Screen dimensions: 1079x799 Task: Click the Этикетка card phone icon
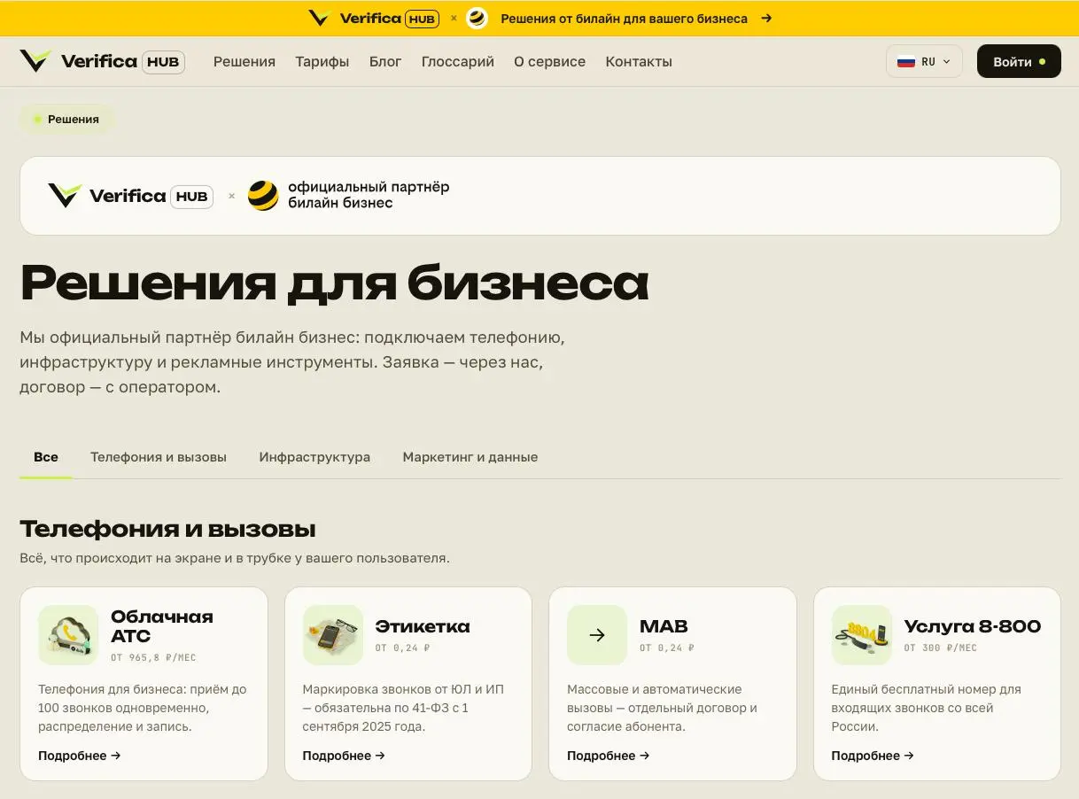333,635
